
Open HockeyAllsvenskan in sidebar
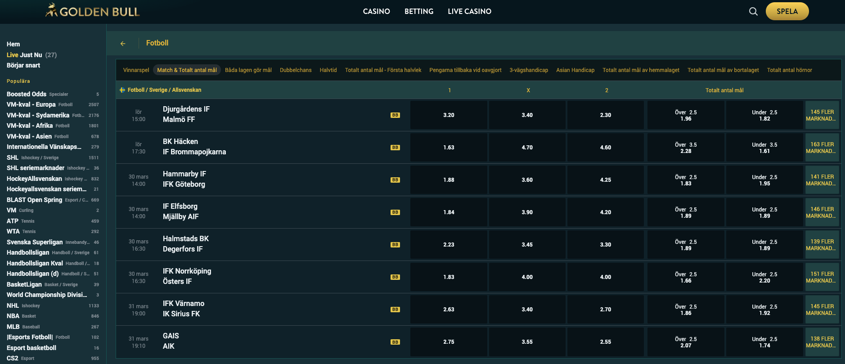click(x=53, y=179)
